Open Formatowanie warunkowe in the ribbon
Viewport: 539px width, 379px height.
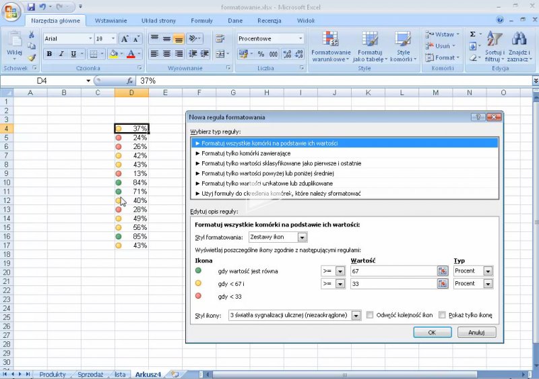pos(331,46)
